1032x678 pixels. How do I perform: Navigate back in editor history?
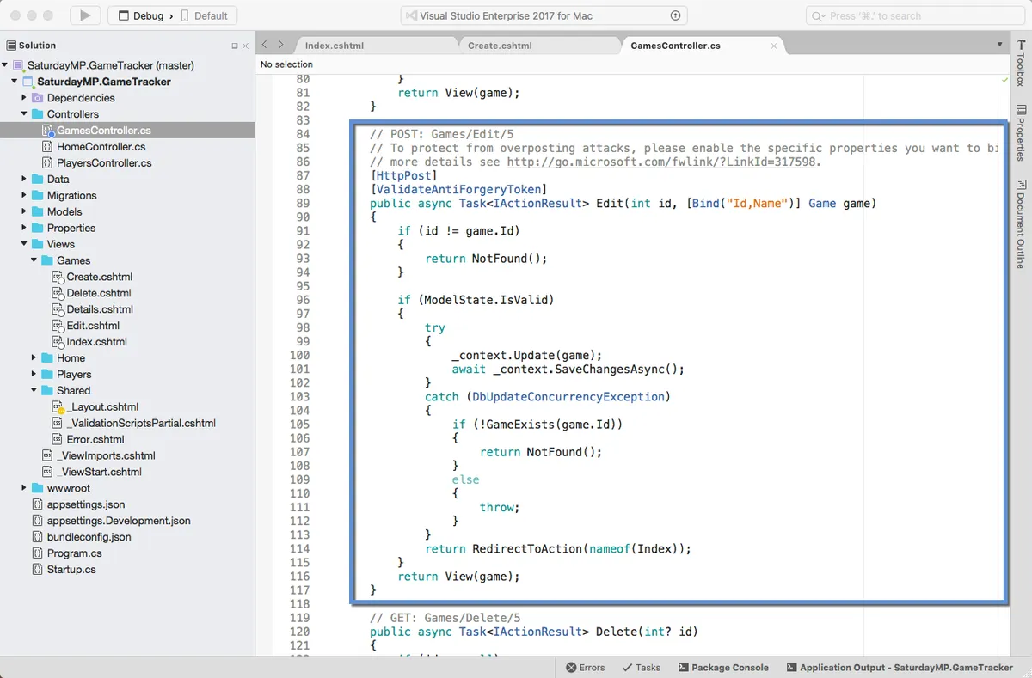[x=265, y=45]
